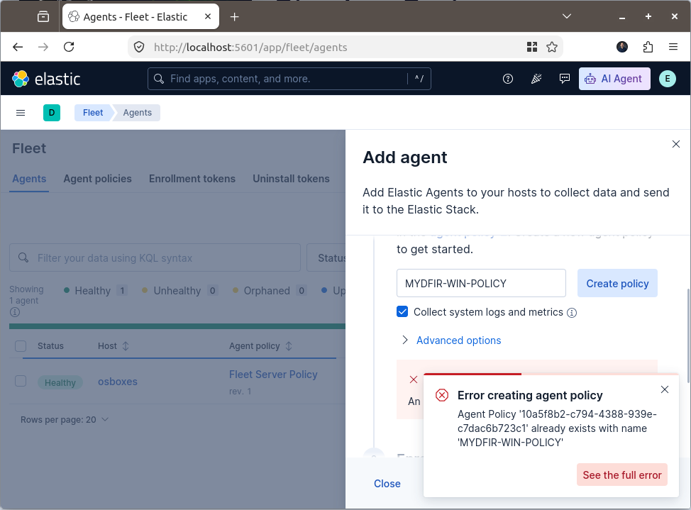Click the Healthy 1 status counter

pos(96,291)
